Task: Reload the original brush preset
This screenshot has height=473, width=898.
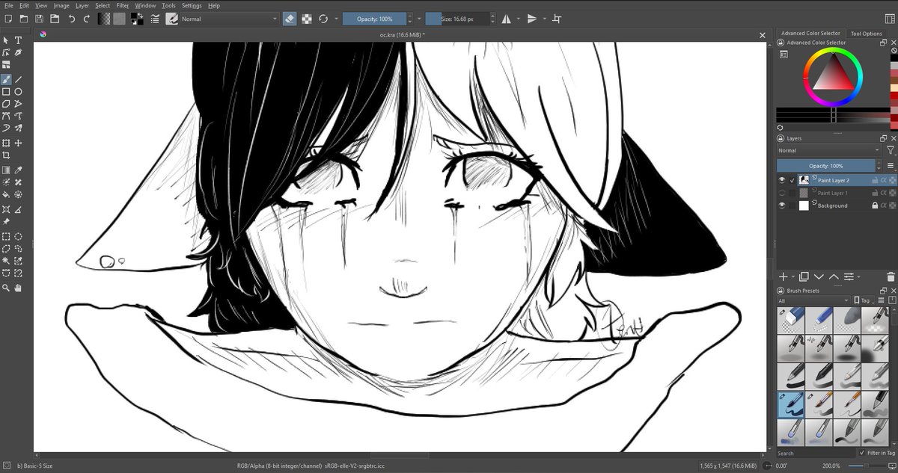Action: (323, 19)
